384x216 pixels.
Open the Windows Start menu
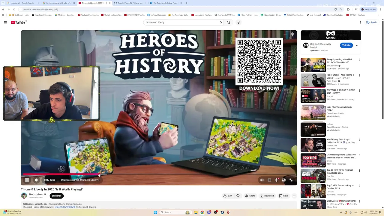155,212
